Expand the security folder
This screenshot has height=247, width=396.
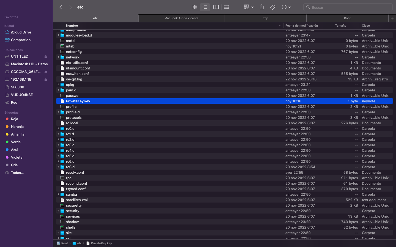(58, 211)
